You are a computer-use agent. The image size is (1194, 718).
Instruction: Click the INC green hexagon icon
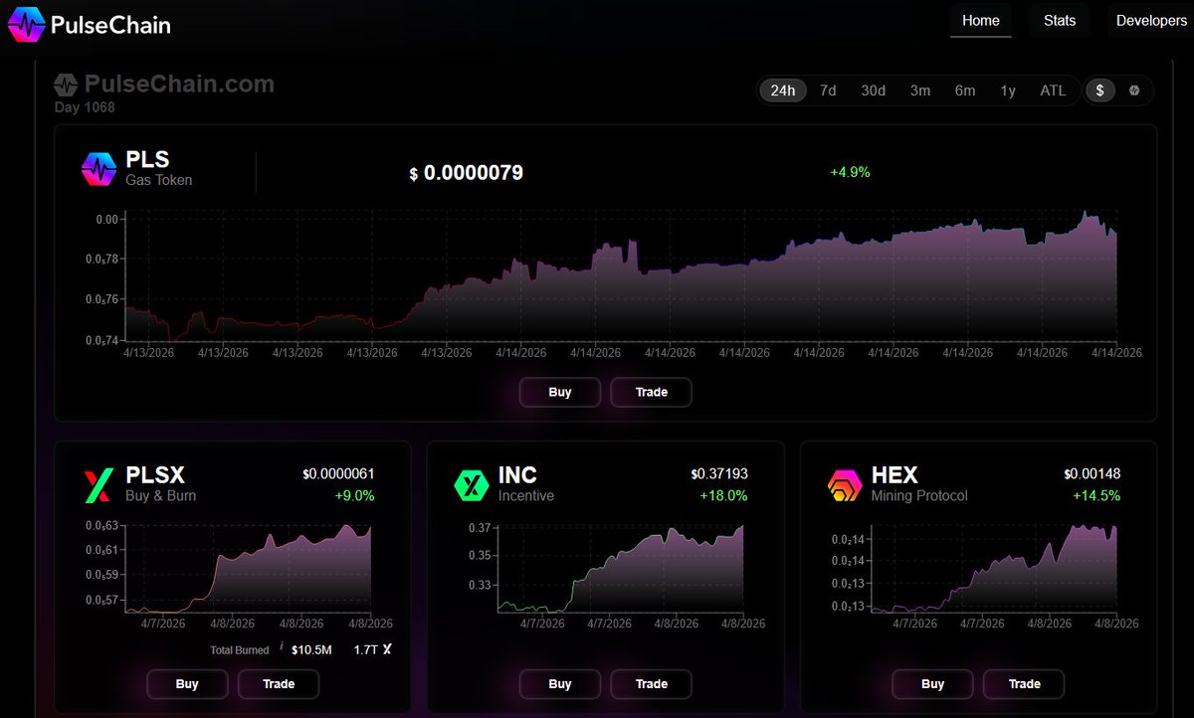tap(471, 485)
